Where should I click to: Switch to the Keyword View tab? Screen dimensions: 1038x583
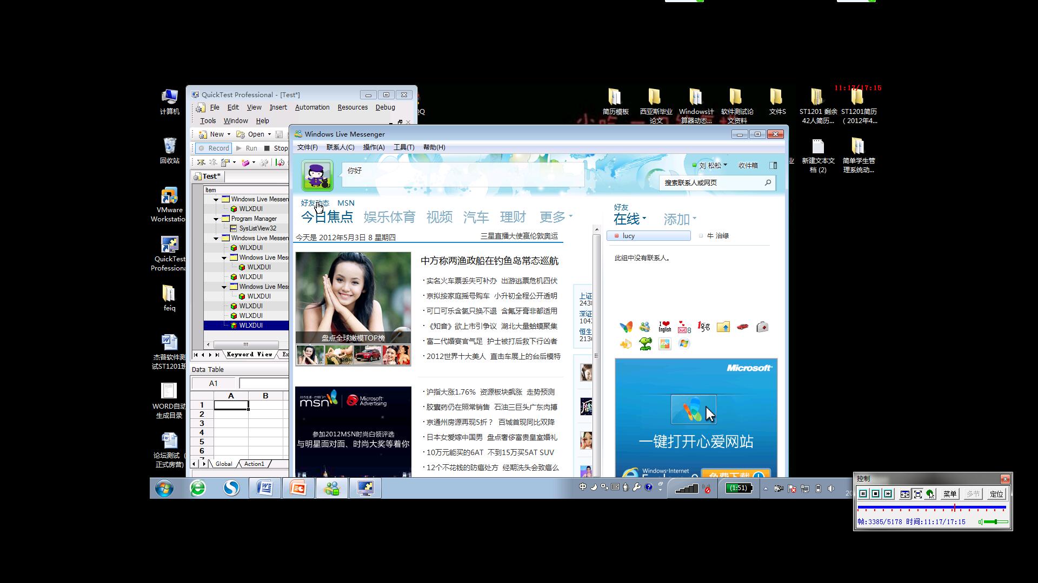pos(249,355)
